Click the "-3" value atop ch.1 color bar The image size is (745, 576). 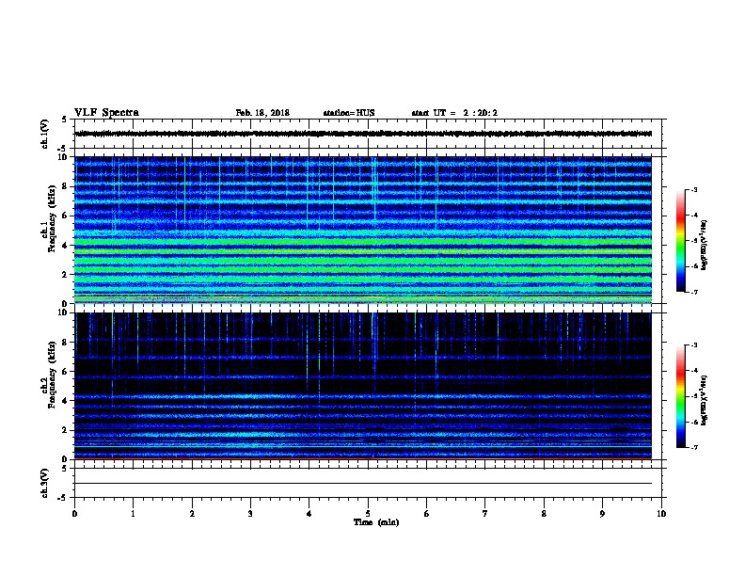pyautogui.click(x=693, y=189)
